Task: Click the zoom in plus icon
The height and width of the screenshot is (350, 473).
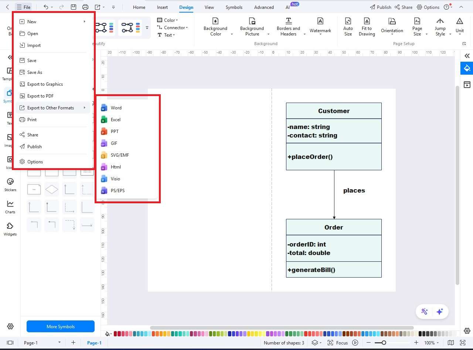Action: 416,343
